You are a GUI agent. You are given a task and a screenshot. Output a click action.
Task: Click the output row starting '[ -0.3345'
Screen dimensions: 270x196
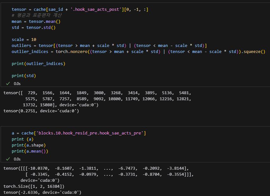tap(110, 174)
